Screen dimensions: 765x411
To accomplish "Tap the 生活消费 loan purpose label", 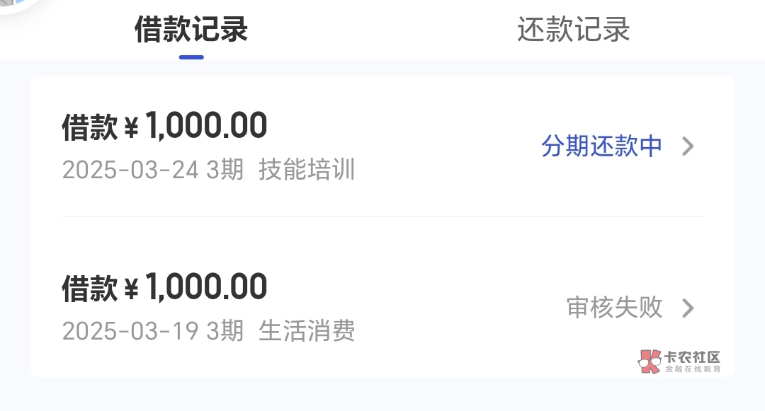I will tap(307, 331).
